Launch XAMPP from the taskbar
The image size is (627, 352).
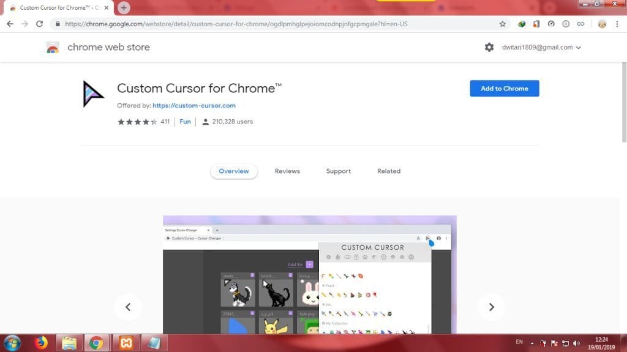pyautogui.click(x=126, y=342)
